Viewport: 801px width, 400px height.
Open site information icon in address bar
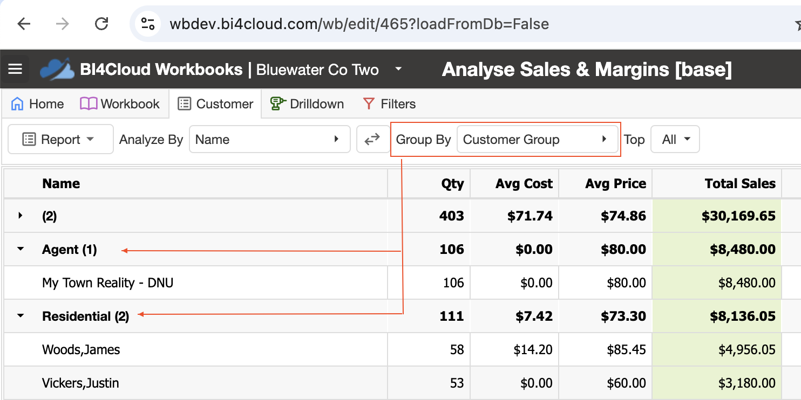click(x=147, y=24)
